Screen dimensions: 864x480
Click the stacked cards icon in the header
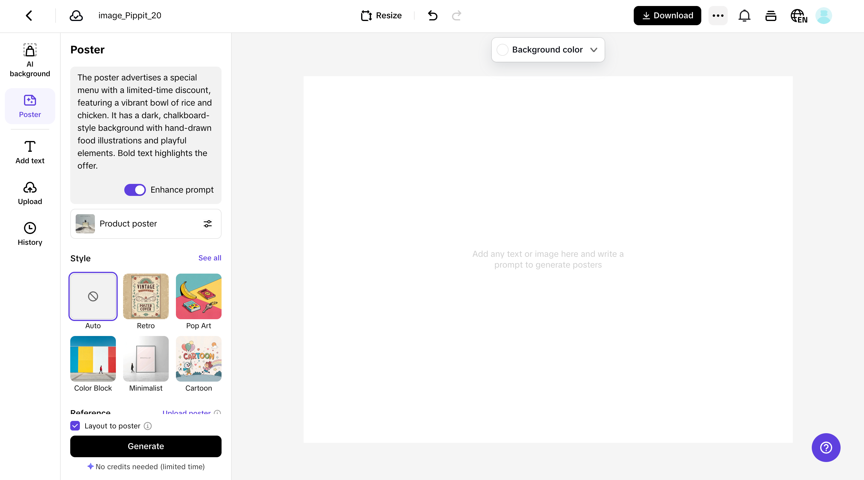click(x=771, y=15)
